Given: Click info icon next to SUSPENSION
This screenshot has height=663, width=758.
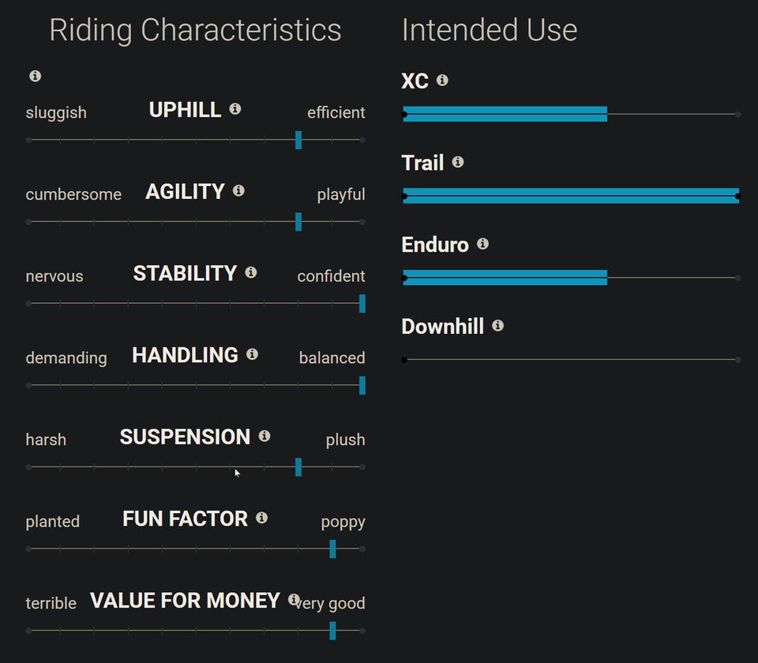Looking at the screenshot, I should point(265,436).
